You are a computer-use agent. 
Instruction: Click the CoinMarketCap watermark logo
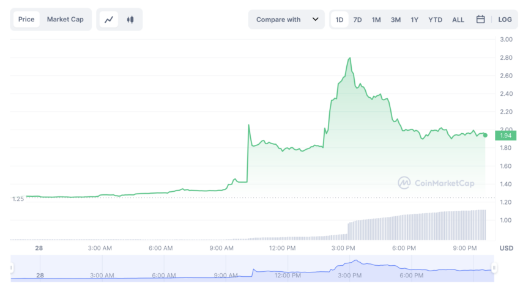point(436,183)
